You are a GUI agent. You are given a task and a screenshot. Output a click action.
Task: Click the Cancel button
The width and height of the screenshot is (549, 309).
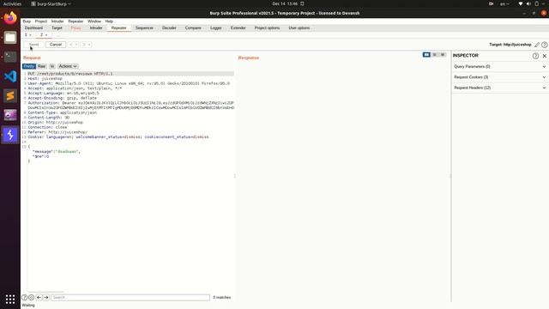[56, 45]
